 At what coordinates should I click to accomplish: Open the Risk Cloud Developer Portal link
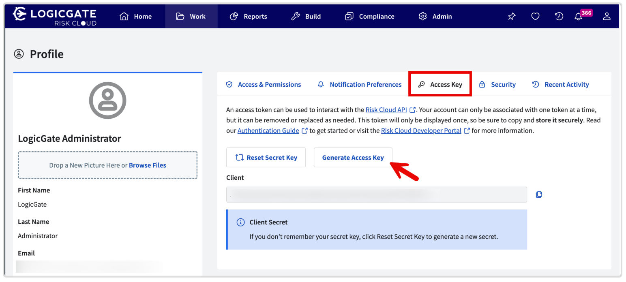coord(421,130)
